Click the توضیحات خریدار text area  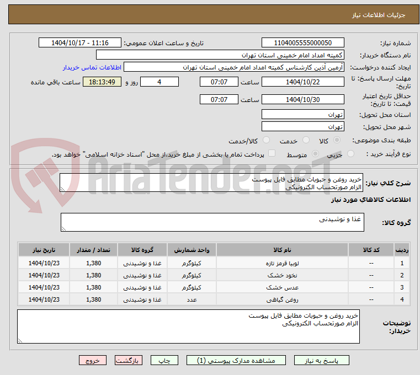[x=188, y=326]
